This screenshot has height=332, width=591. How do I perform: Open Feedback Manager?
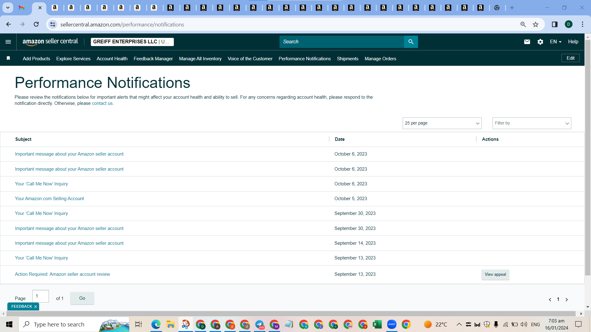click(153, 59)
